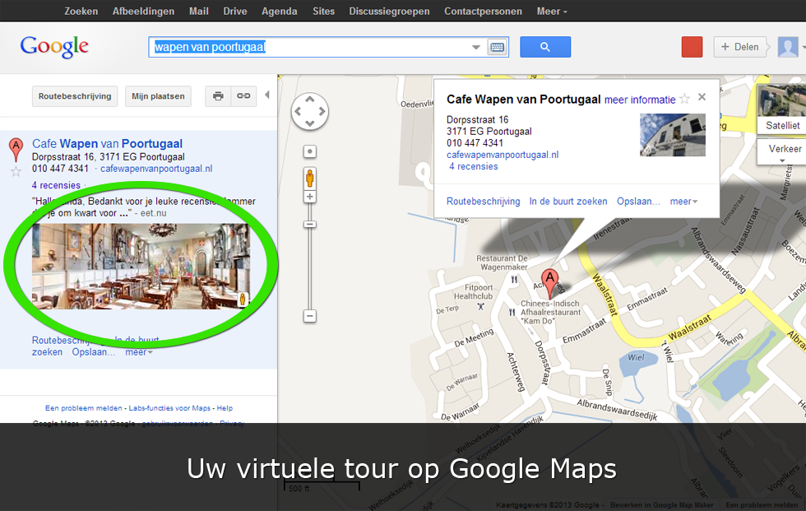
Task: Click Opslaan... in left result
Action: click(x=94, y=352)
